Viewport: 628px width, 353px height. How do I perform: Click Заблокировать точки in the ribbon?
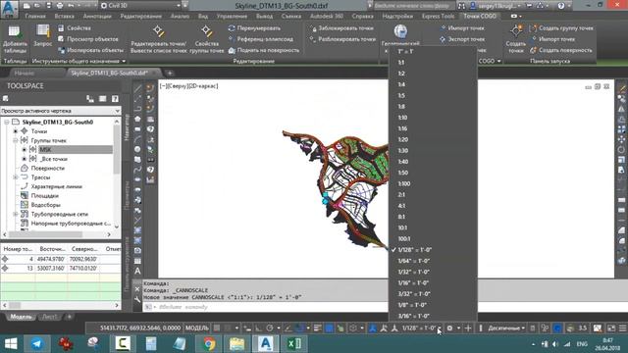coord(342,28)
